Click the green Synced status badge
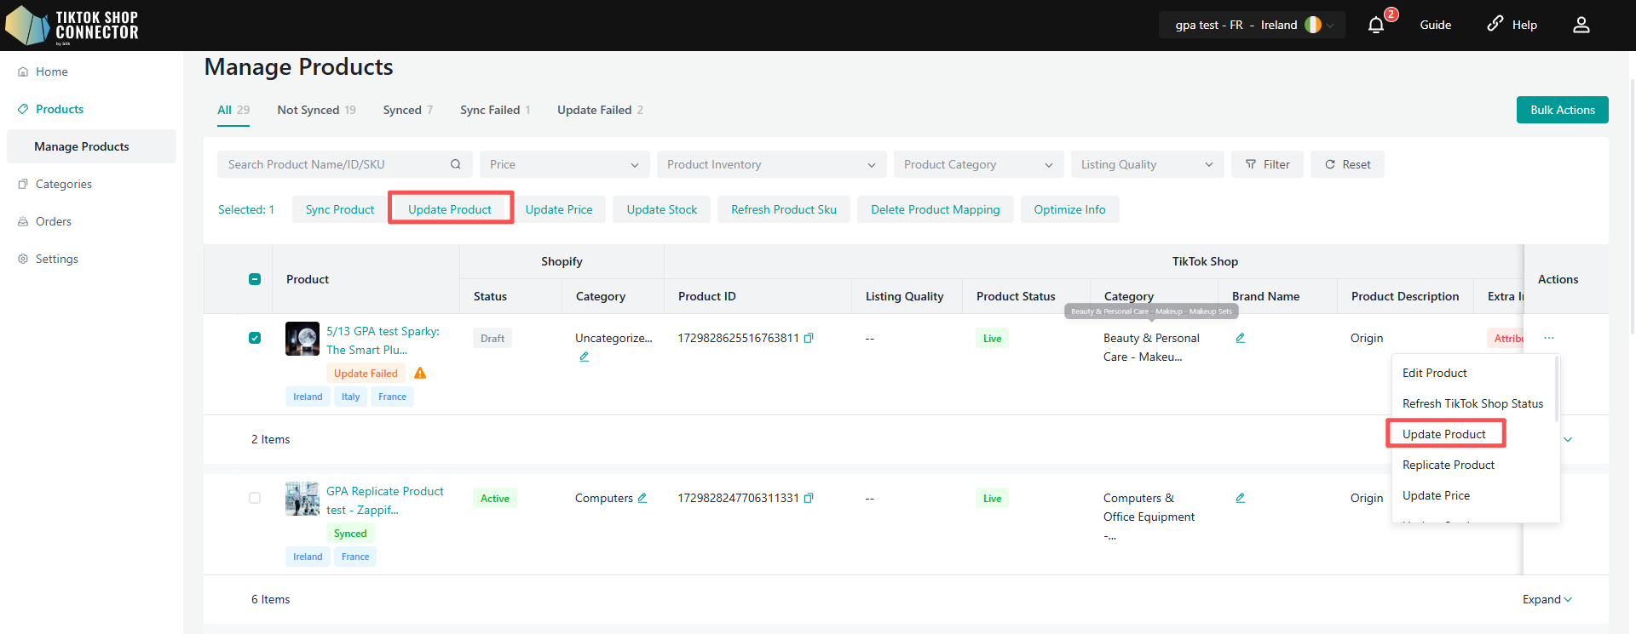This screenshot has width=1636, height=634. click(x=350, y=533)
